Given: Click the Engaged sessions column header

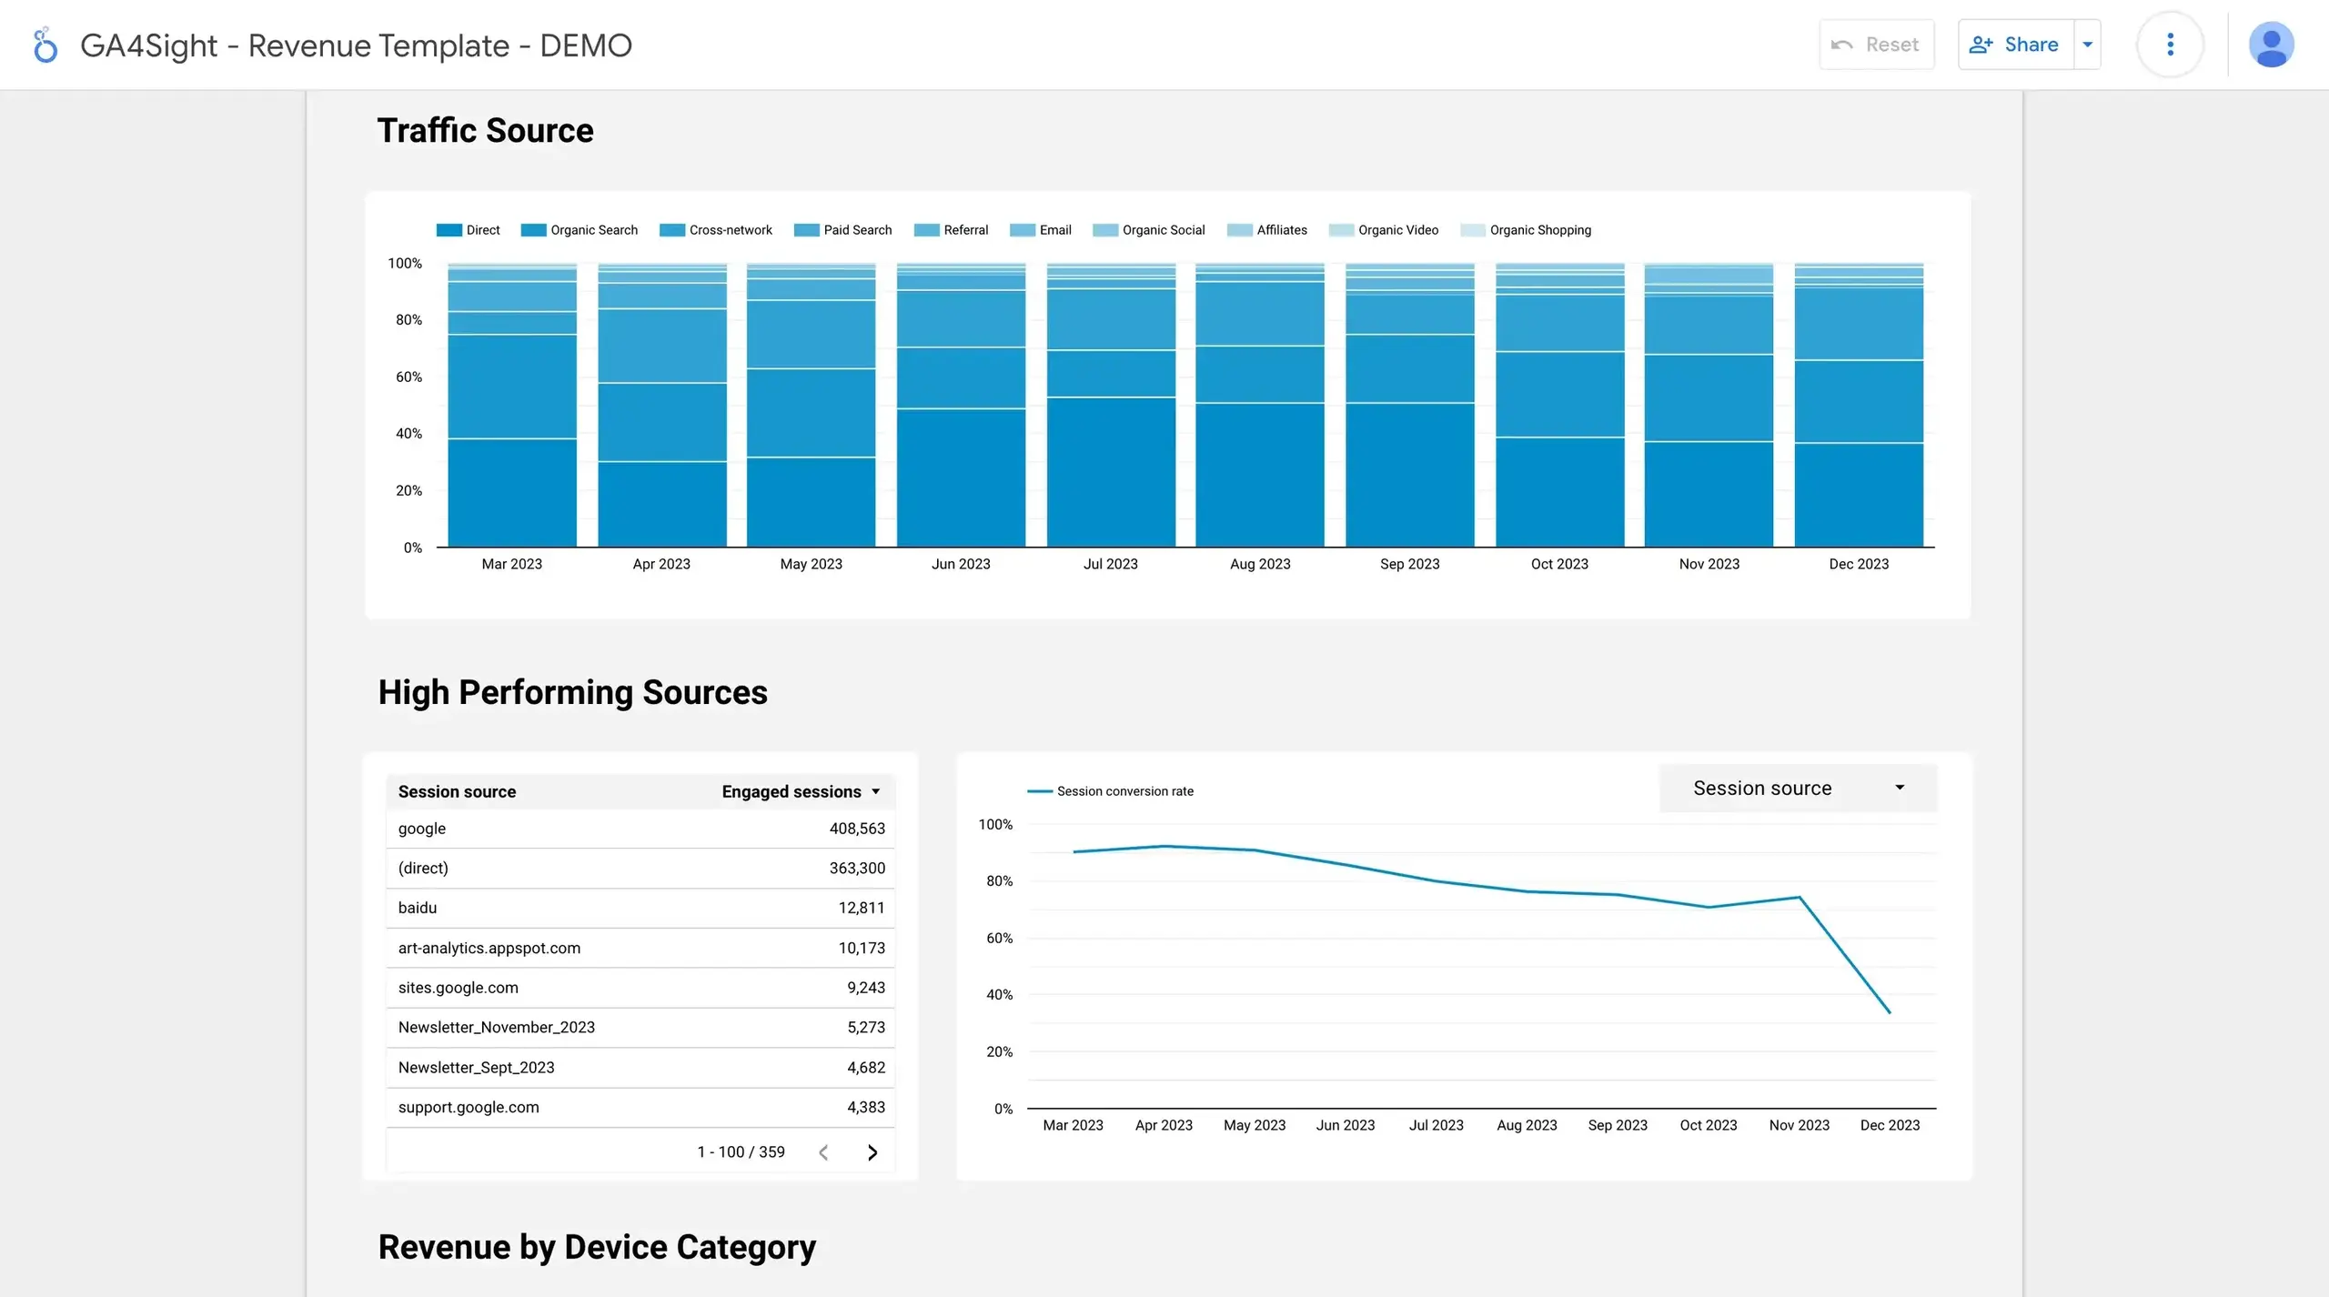Looking at the screenshot, I should [791, 791].
